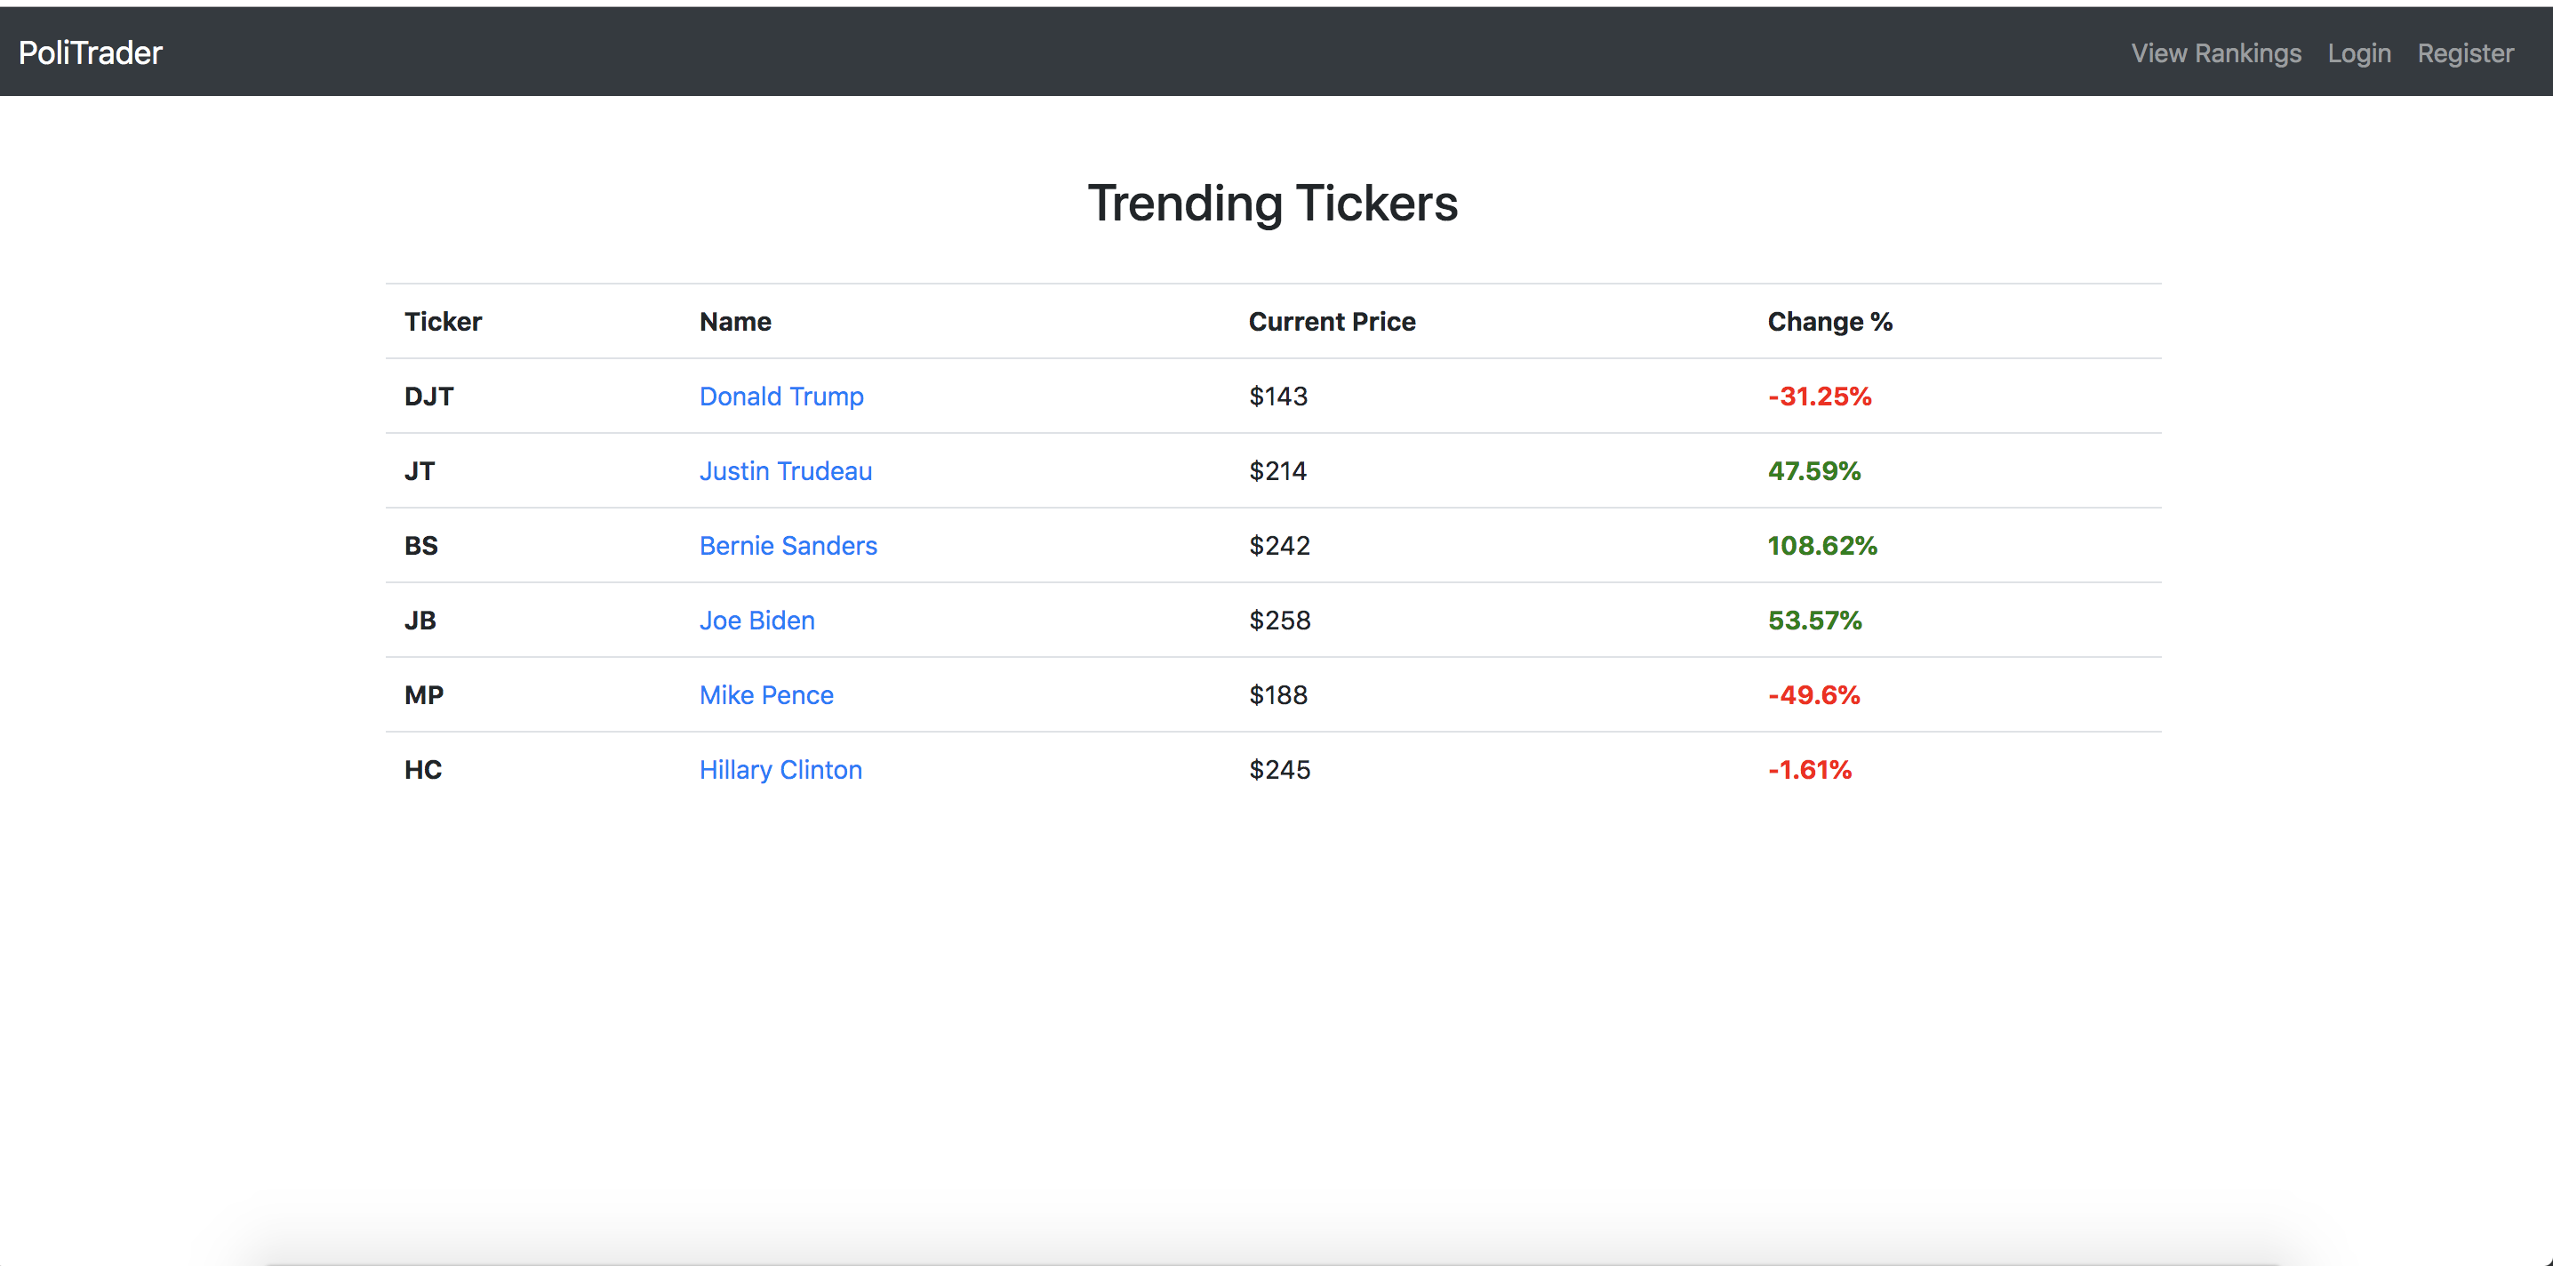Viewport: 2553px width, 1266px height.
Task: Open Mike Pence's ticker page
Action: point(766,694)
